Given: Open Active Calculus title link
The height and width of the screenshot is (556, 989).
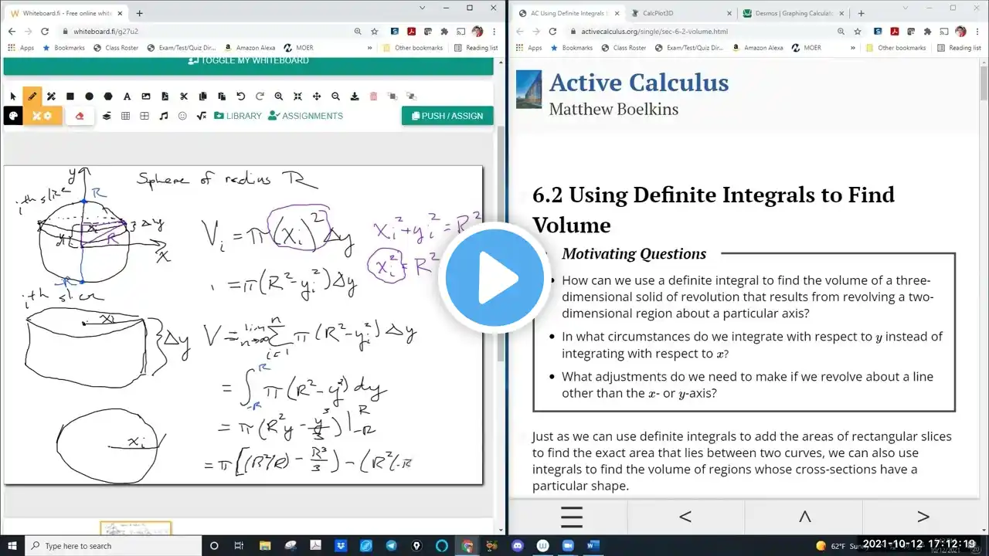Looking at the screenshot, I should click(638, 83).
